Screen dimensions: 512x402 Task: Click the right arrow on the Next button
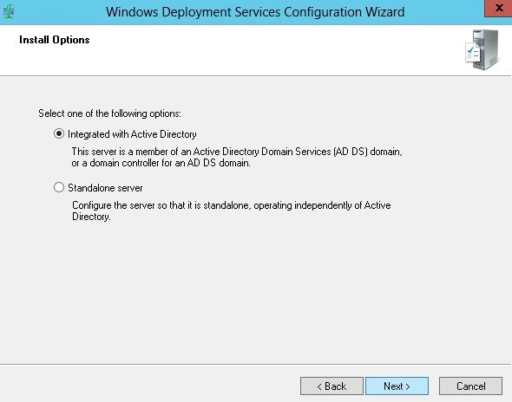[x=408, y=386]
